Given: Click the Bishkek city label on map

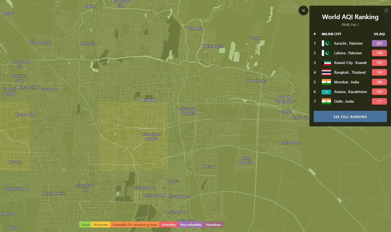Looking at the screenshot, I should 149,100.
